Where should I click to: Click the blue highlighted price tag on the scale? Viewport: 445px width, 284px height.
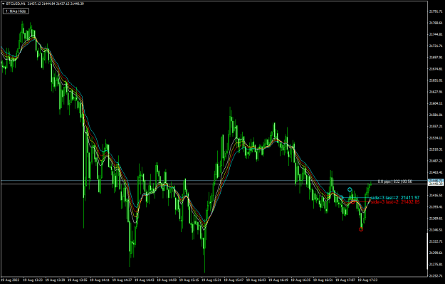tap(436, 181)
